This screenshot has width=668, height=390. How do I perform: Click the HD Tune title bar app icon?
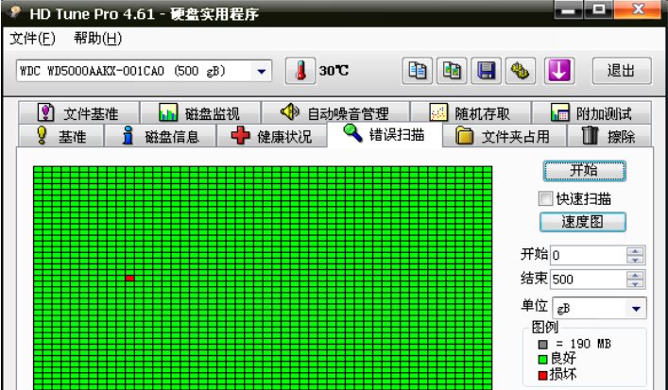pos(15,12)
